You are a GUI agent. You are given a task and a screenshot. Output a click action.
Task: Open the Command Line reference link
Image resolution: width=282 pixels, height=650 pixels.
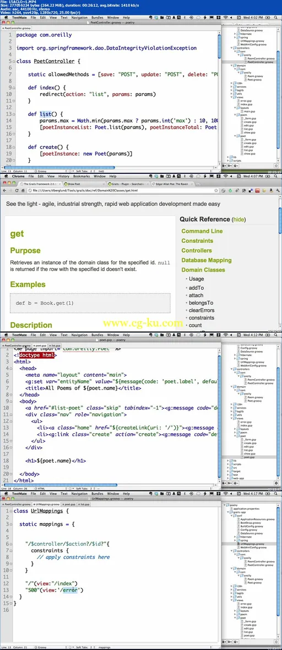(202, 231)
